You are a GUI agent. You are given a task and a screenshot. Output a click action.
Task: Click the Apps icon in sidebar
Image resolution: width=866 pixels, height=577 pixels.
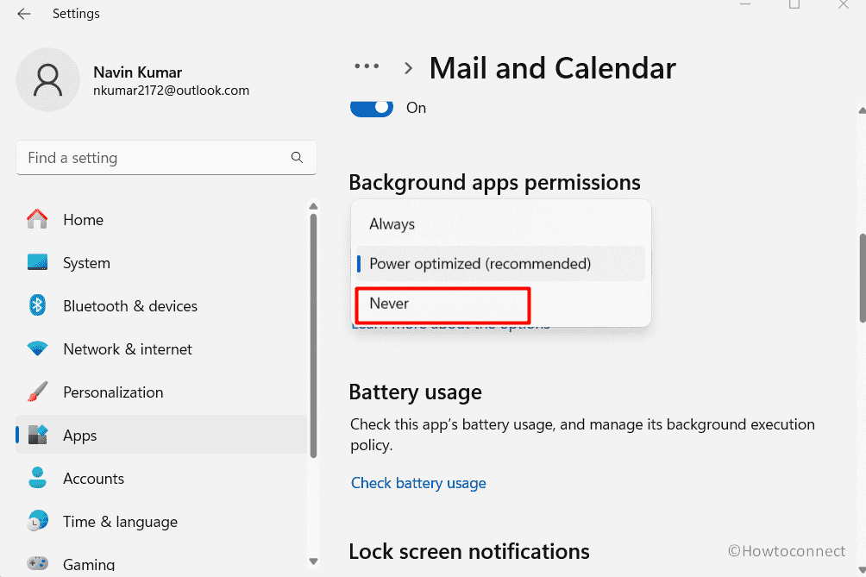coord(38,435)
